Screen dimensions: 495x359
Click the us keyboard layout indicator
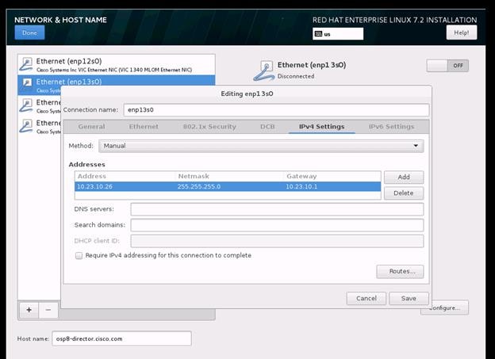point(338,34)
